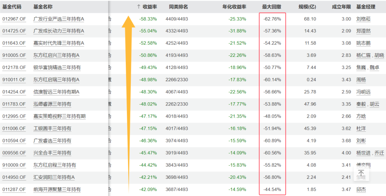Open manager 郑澄然 profile
The width and height of the screenshot is (386, 196).
(x=363, y=31)
